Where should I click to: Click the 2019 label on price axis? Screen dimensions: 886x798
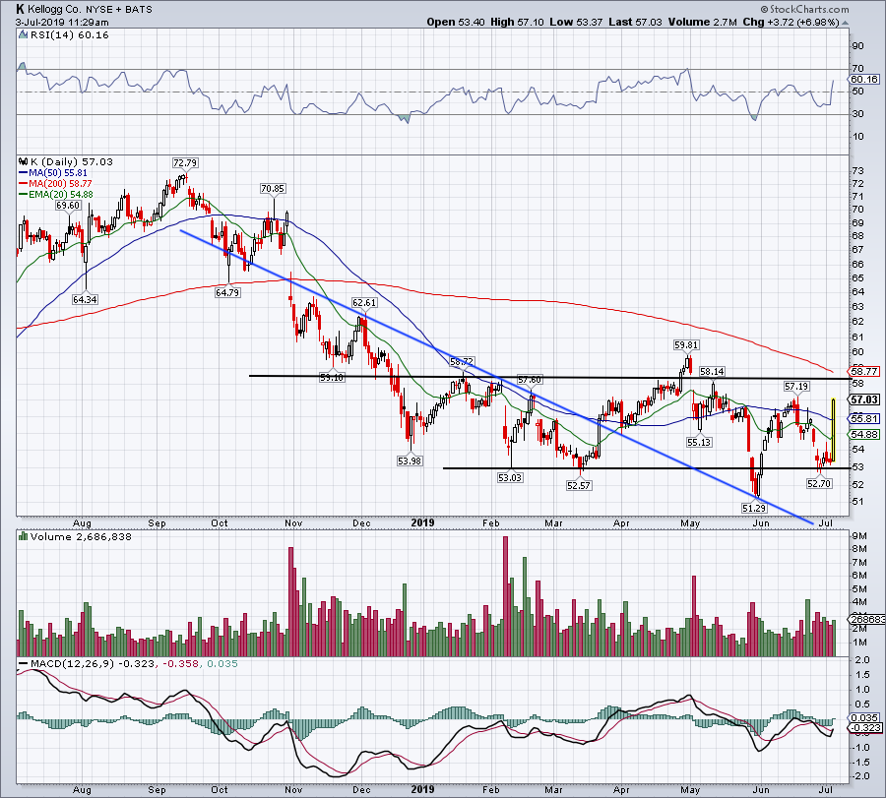point(422,522)
